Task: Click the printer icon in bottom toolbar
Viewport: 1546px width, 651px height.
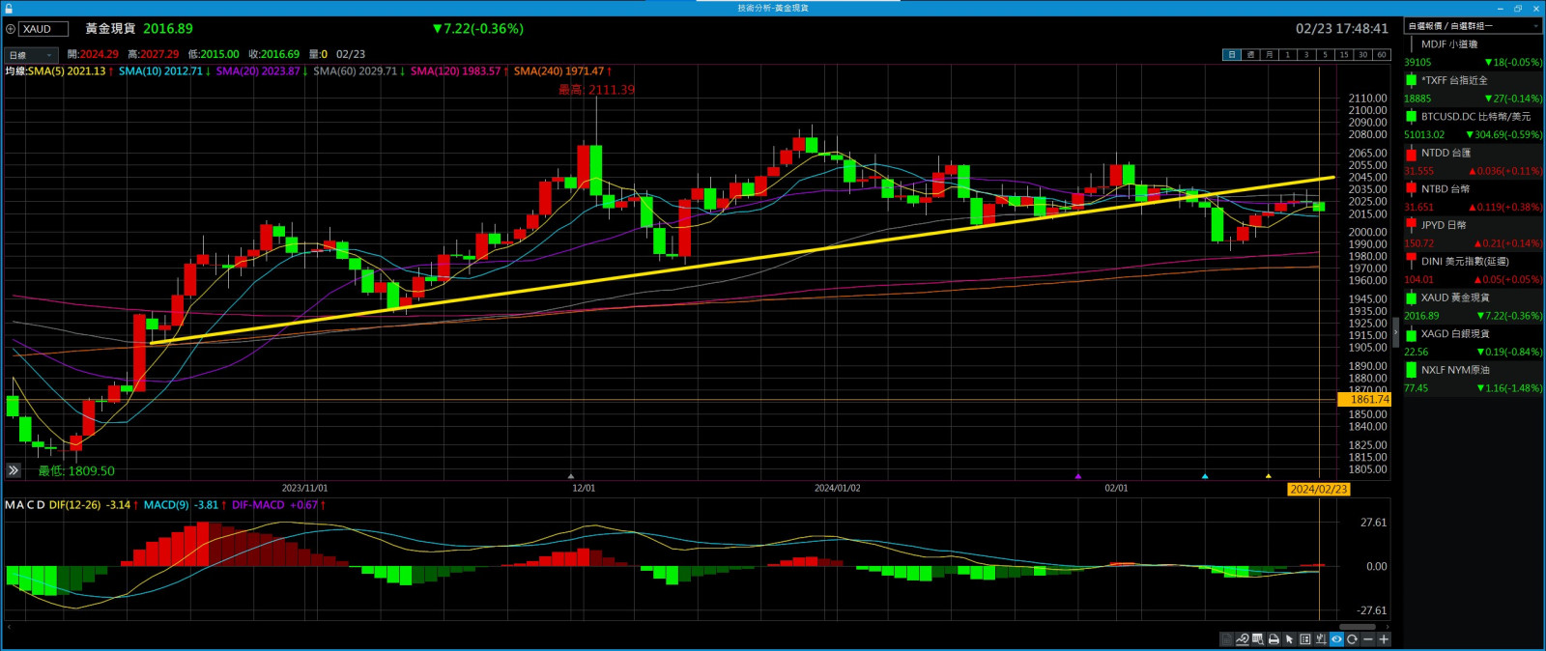Action: pyautogui.click(x=1274, y=639)
